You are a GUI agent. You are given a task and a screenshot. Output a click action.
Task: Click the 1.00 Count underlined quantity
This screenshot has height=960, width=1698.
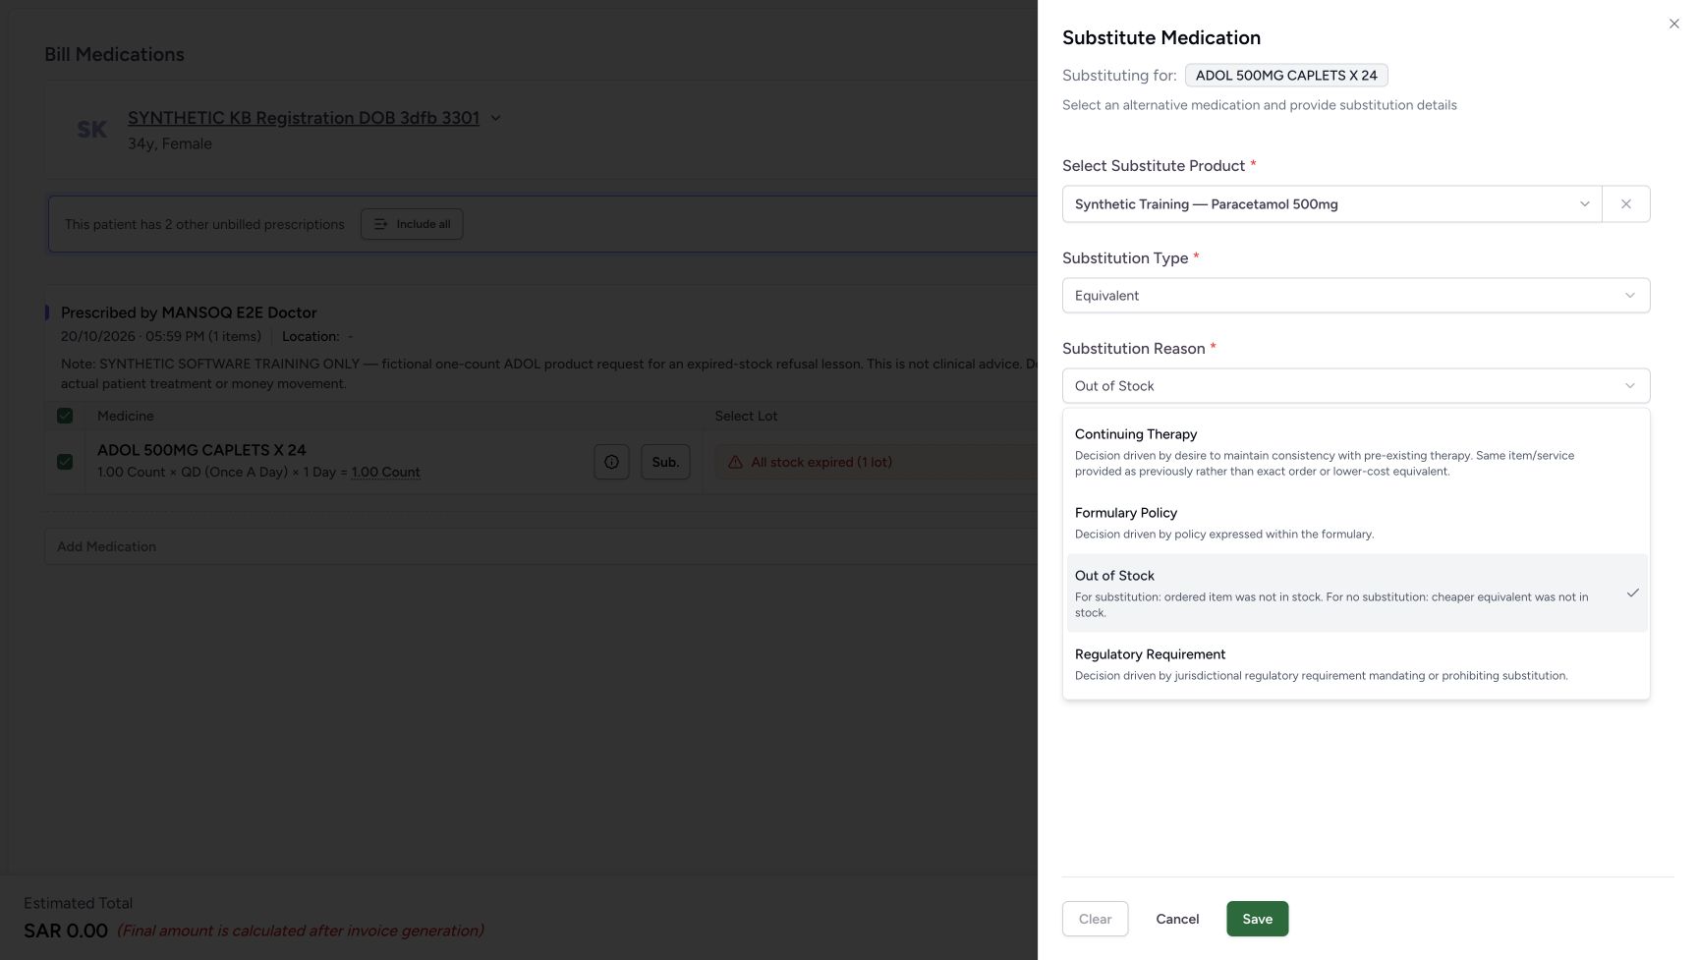(386, 473)
